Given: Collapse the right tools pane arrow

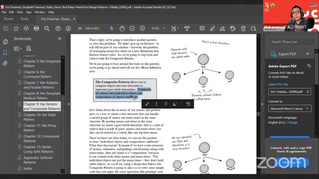Looking at the screenshot, I should (262, 104).
